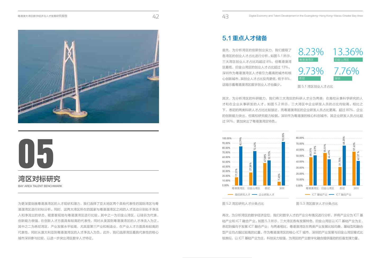Click the 92.35% blue bar for 深圳

tap(283, 164)
